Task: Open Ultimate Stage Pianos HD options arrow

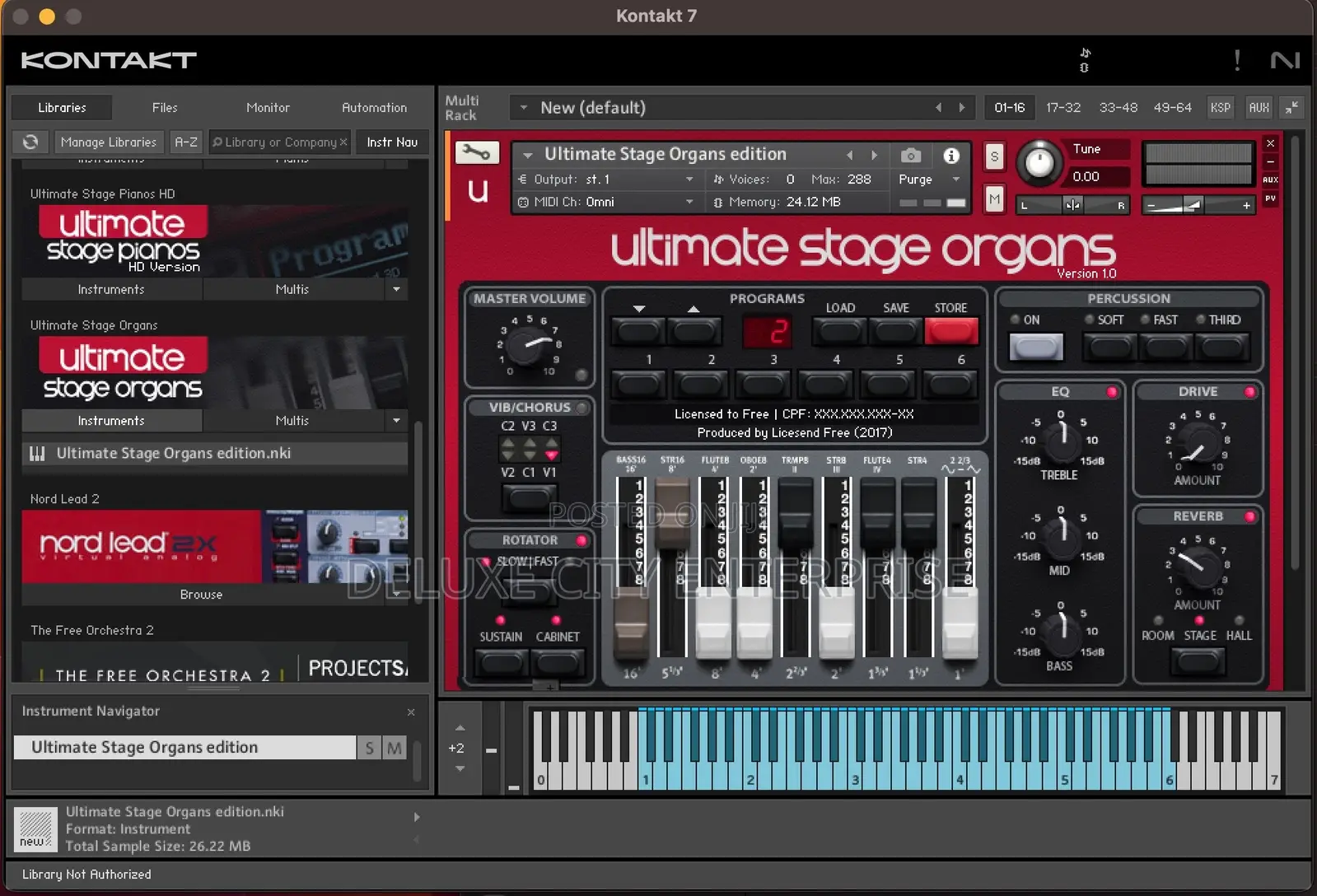Action: [396, 289]
